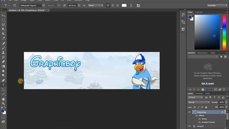Select the Move tool

3,15
